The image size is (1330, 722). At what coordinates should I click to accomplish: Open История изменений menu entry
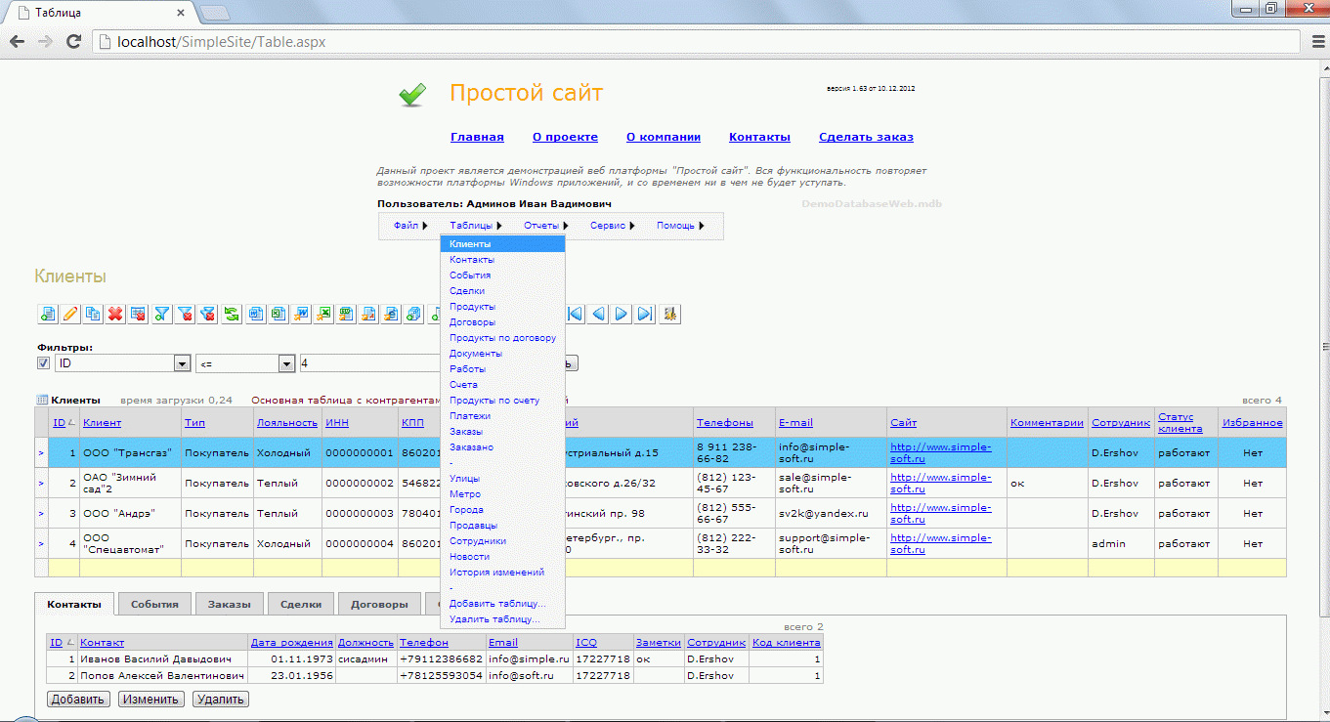(502, 573)
